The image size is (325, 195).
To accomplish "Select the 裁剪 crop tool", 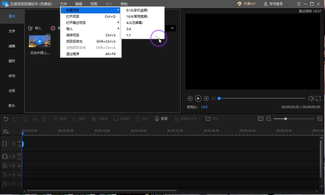I will (x=60, y=119).
